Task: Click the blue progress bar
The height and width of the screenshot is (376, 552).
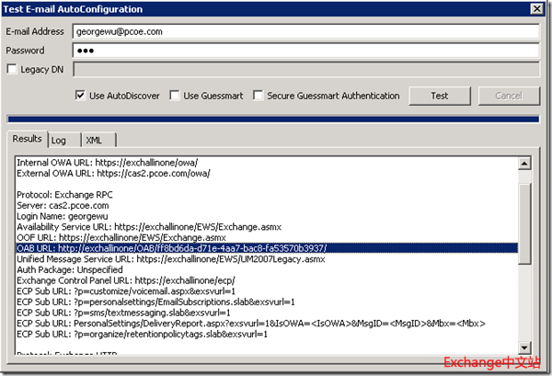Action: [273, 119]
